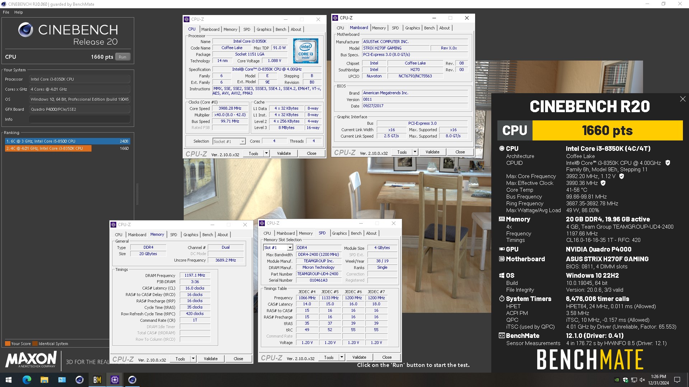689x387 pixels.
Task: Open Socket #1 selection dropdown in CPU-Z
Action: tap(229, 142)
